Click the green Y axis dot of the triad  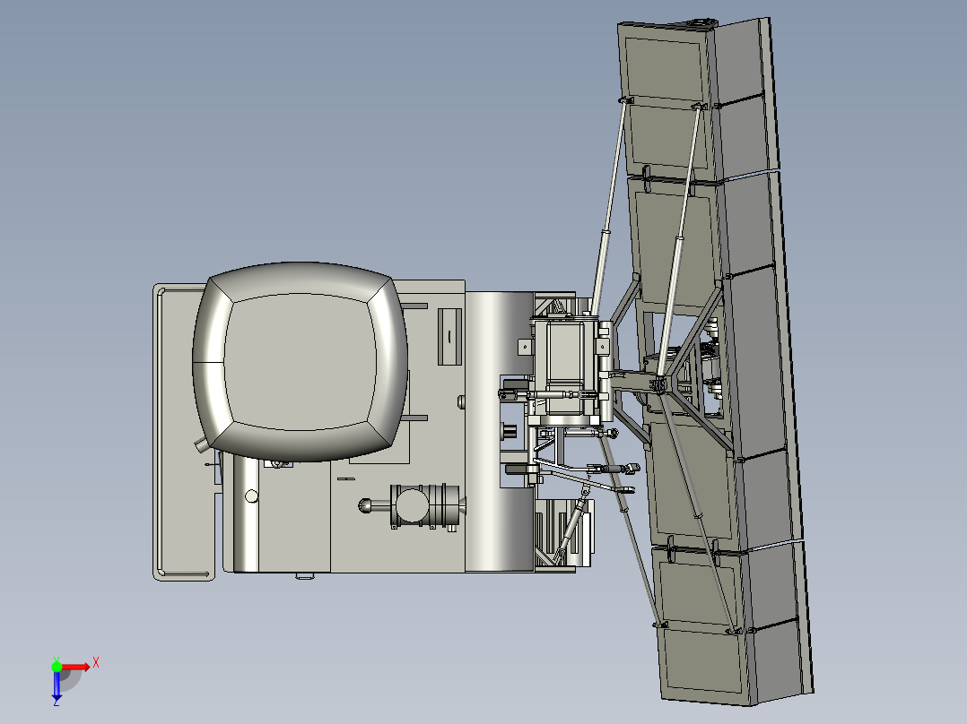[x=57, y=666]
